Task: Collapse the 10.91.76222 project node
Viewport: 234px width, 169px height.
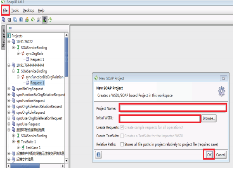Action: pos(9,42)
